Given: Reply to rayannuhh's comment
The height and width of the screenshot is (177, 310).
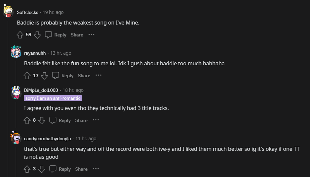Looking at the screenshot, I should 63,76.
